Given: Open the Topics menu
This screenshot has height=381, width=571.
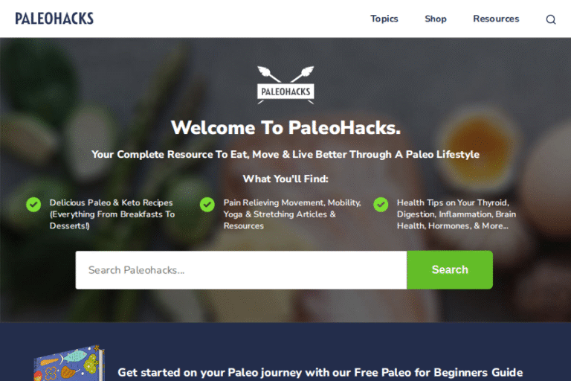Looking at the screenshot, I should click(x=384, y=19).
